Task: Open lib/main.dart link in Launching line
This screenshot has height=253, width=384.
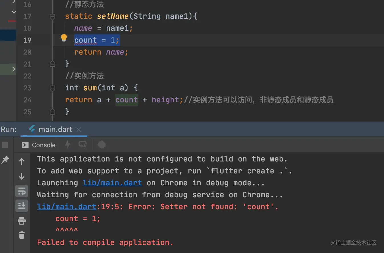Action: click(x=112, y=183)
